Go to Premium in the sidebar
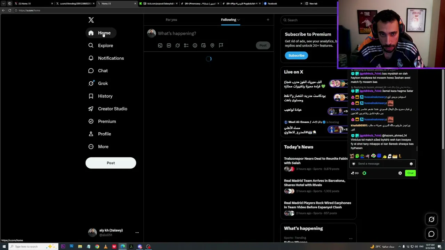This screenshot has width=445, height=250. click(102, 122)
